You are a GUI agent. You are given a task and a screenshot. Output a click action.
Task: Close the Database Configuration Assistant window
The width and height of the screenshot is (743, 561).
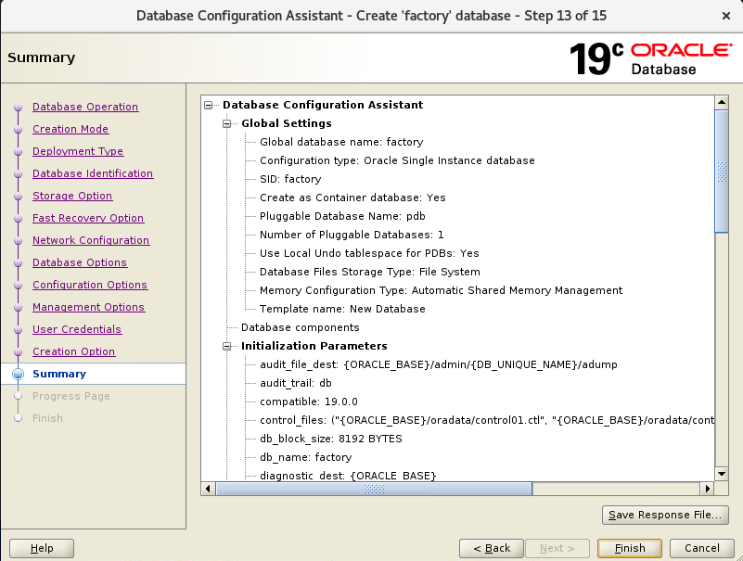click(x=726, y=16)
